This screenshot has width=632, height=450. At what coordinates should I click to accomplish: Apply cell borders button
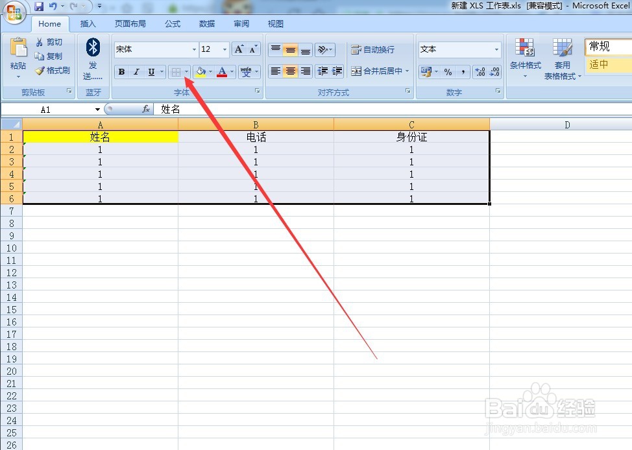176,72
